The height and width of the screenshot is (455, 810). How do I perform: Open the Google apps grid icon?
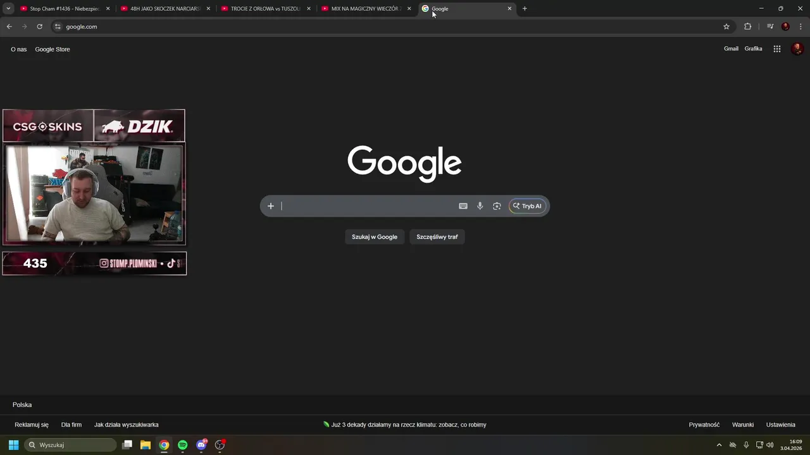point(777,49)
